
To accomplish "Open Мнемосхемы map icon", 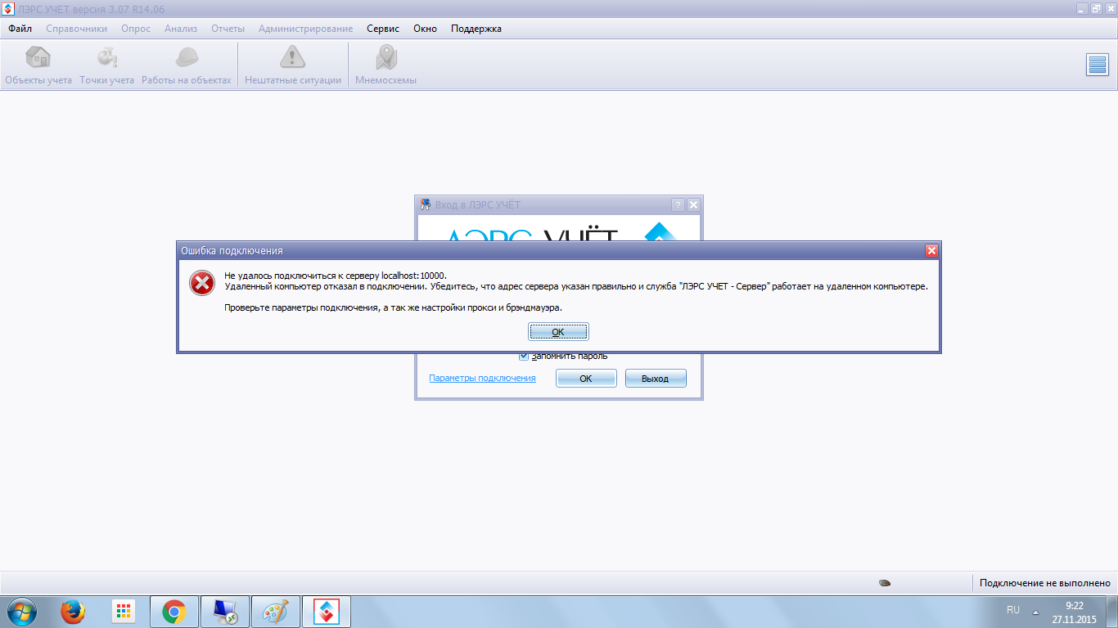I will (386, 65).
